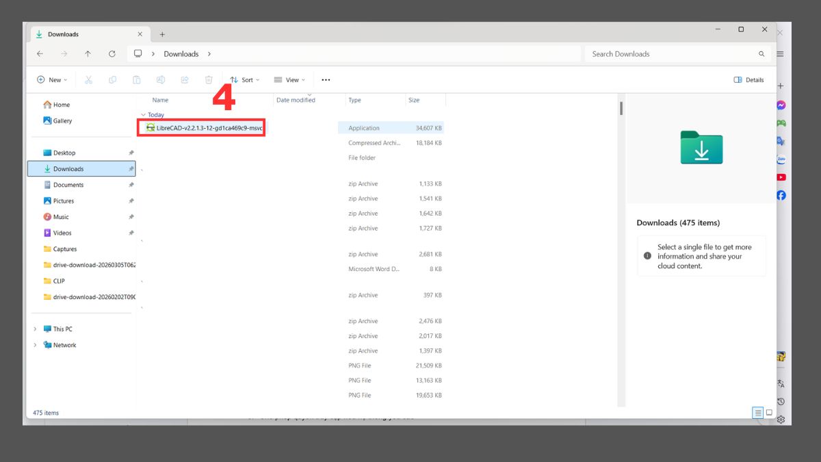Click chevron after Downloads in address bar

[x=209, y=54]
